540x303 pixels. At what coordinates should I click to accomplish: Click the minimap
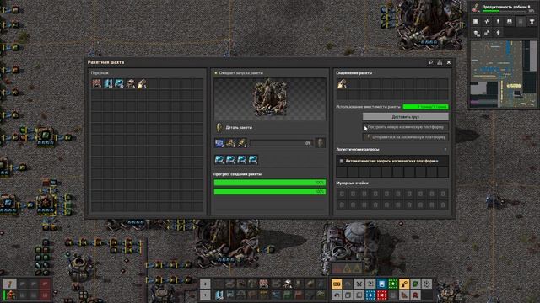504,73
